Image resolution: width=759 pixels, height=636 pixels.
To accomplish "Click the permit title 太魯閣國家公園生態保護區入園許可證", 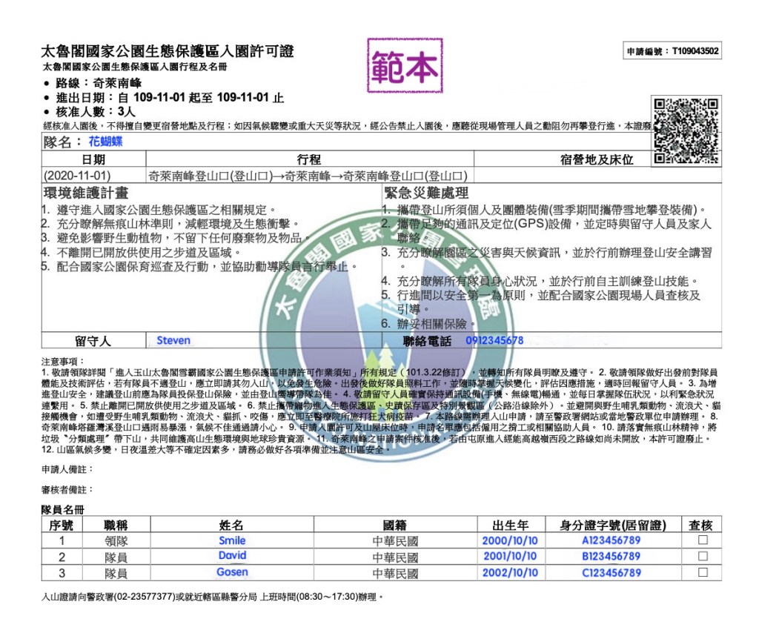I will click(x=168, y=51).
